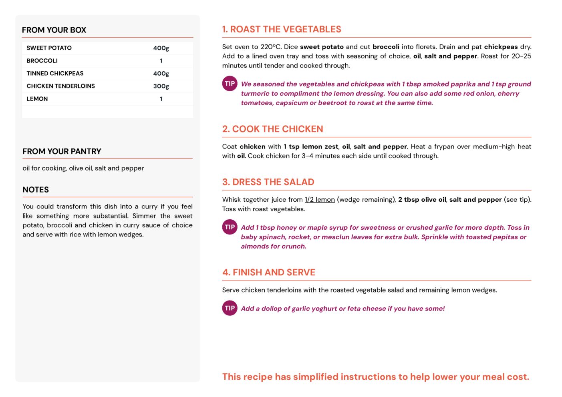Click the 1. Roast the Vegetables heading
The width and height of the screenshot is (562, 397).
[x=282, y=29]
